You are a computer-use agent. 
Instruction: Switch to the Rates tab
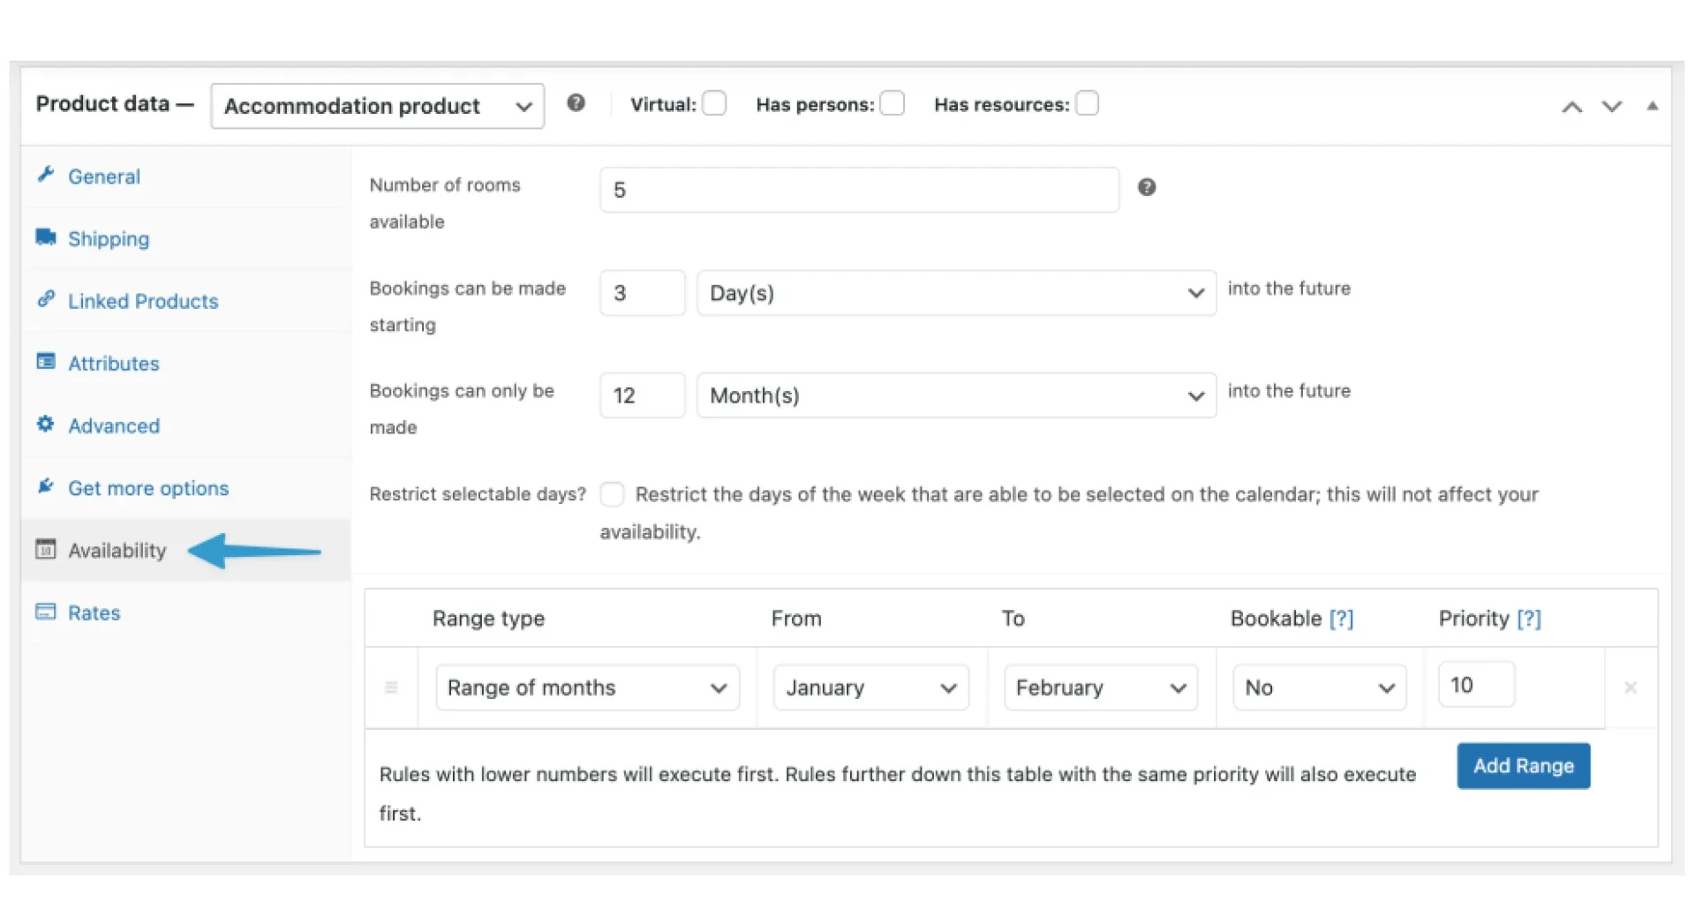coord(186,612)
